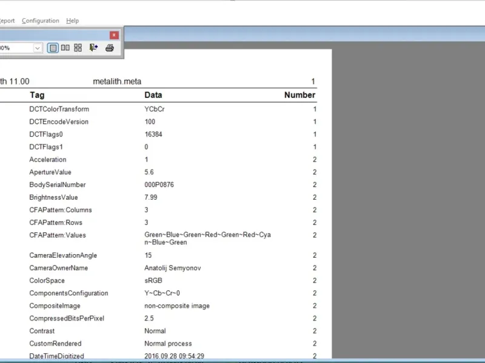
Task: Click the metalith.meta title in page header
Action: (x=117, y=82)
